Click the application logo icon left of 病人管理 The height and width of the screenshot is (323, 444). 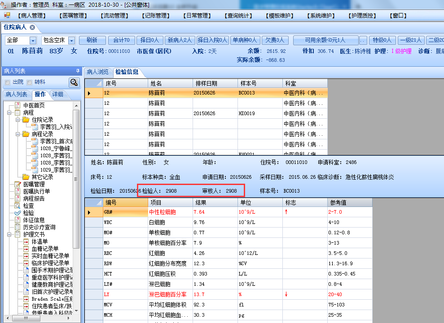click(7, 15)
